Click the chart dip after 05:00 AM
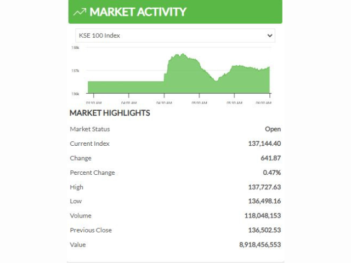The image size is (351, 263). coord(216,81)
